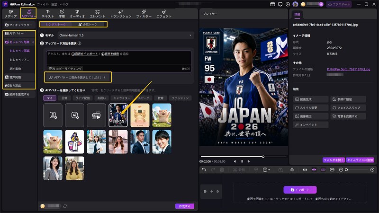
Task: Pause the player playback
Action: pos(242,161)
